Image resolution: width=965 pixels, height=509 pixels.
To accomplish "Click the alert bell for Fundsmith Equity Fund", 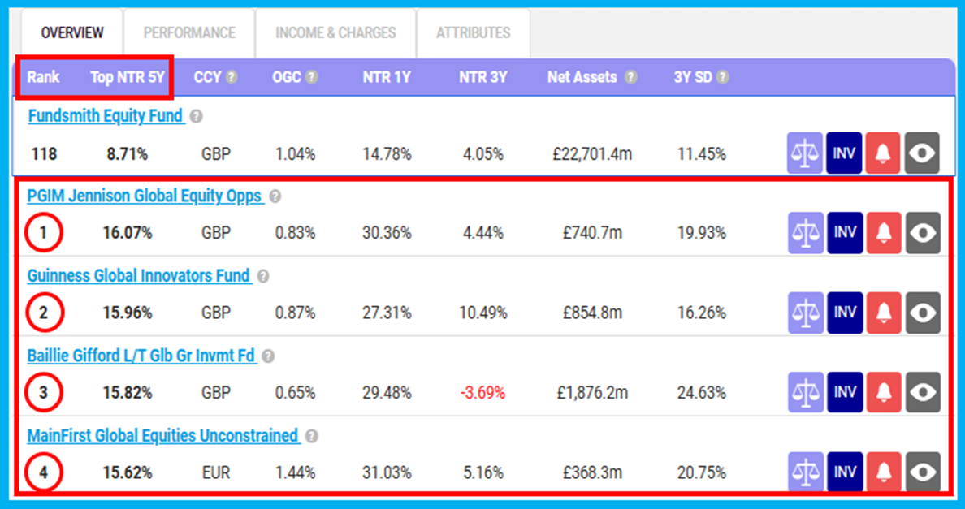I will tap(883, 153).
